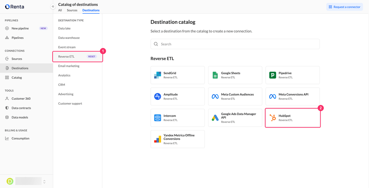
Task: Open Pipelines page in sidebar
Action: click(26, 38)
